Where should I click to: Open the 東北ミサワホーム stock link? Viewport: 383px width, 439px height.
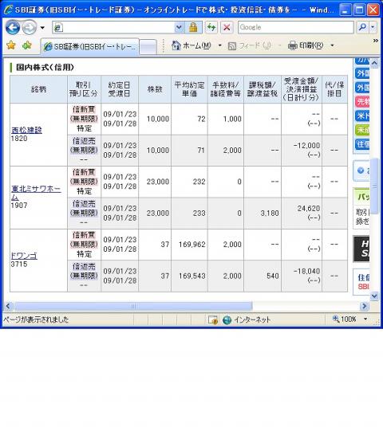(36, 193)
